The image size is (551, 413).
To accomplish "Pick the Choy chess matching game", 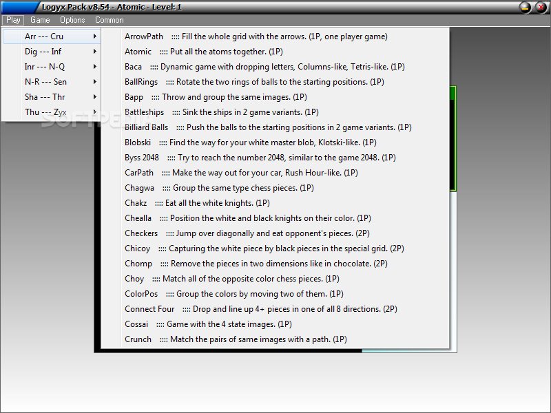I will pyautogui.click(x=275, y=279).
